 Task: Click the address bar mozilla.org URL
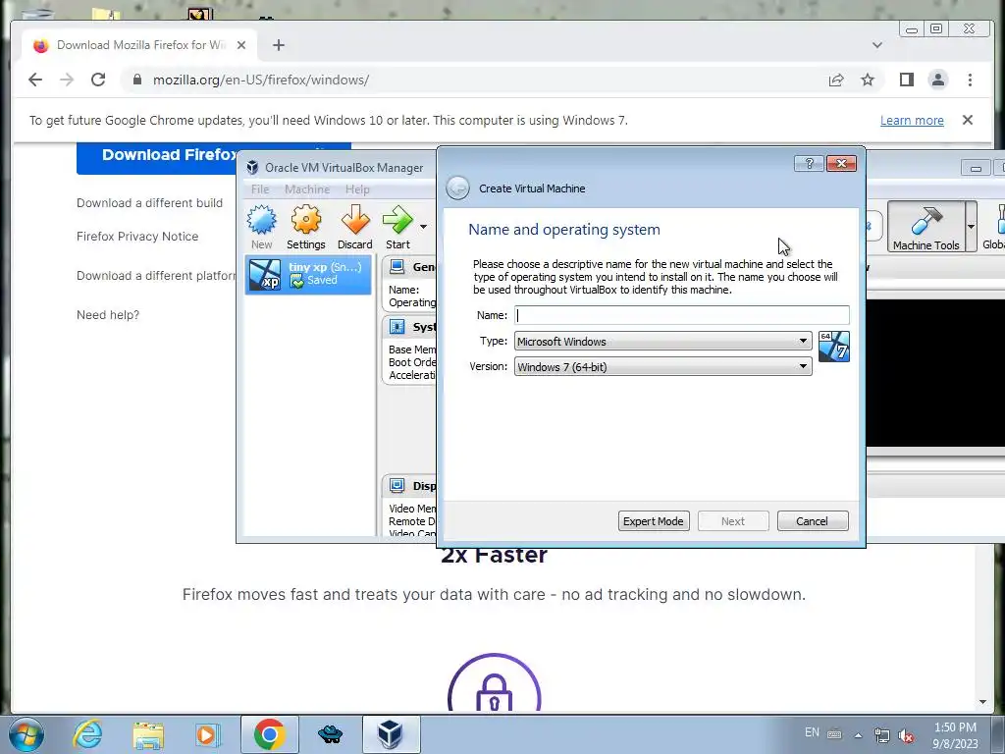tap(261, 81)
